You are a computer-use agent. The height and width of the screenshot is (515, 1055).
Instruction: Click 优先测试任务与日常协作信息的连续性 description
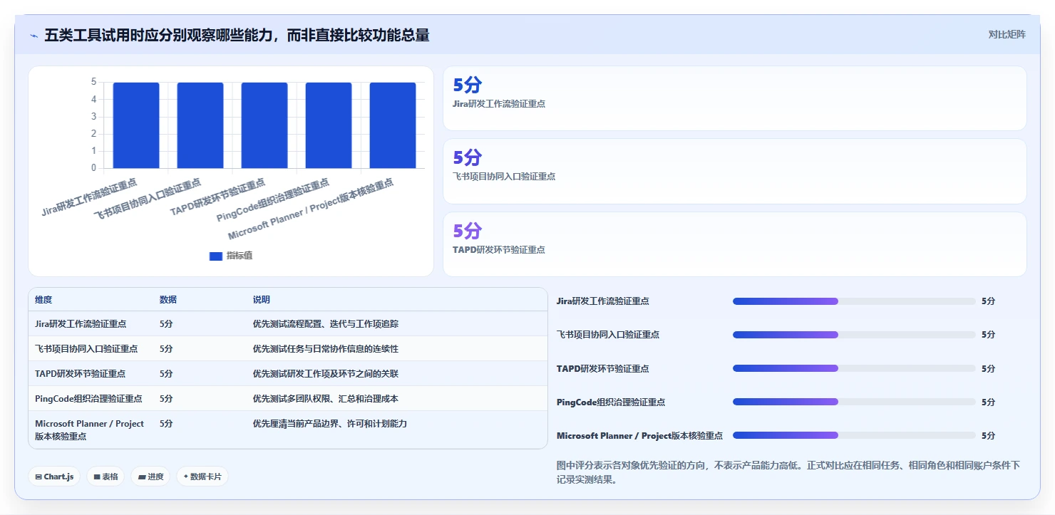pyautogui.click(x=326, y=348)
